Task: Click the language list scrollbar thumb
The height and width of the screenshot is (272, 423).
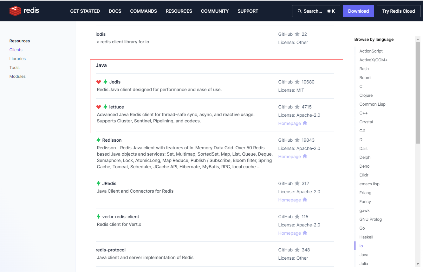Action: click(418, 92)
